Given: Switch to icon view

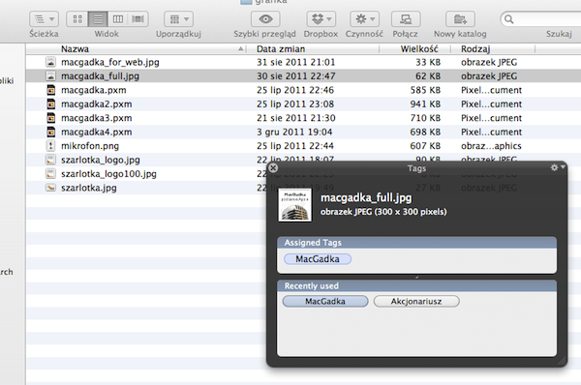Looking at the screenshot, I should coord(77,19).
